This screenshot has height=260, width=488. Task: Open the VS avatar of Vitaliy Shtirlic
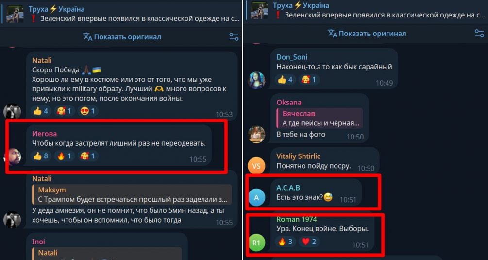coord(256,166)
